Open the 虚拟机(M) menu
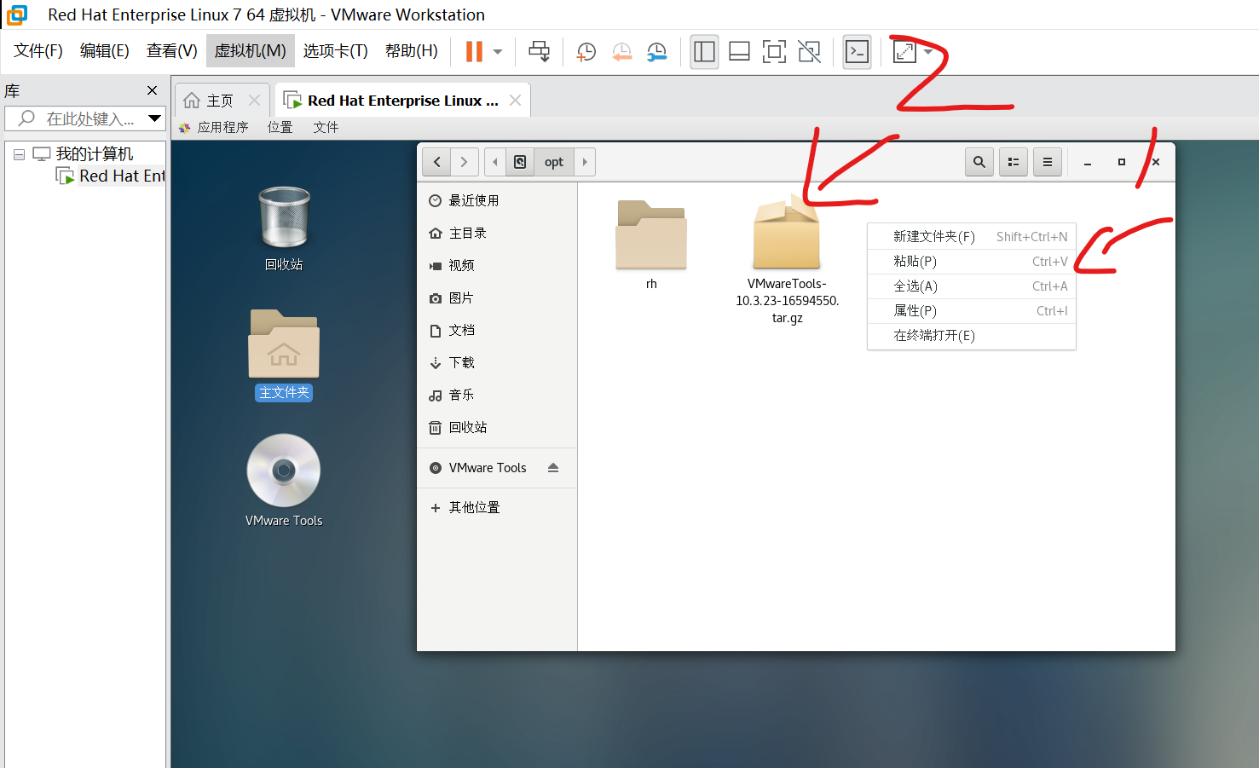The image size is (1259, 768). pyautogui.click(x=250, y=50)
